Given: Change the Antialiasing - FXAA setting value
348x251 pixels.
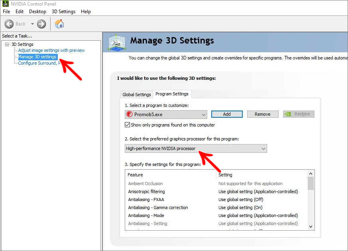Looking at the screenshot, I should (241, 200).
